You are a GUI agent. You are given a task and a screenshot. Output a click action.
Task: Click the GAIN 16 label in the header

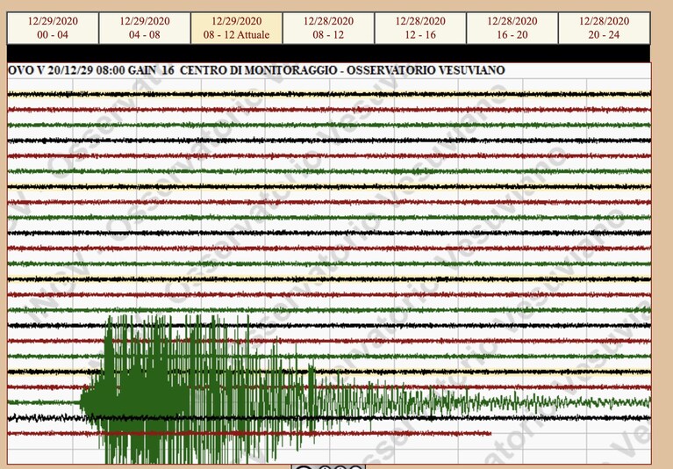(x=151, y=70)
